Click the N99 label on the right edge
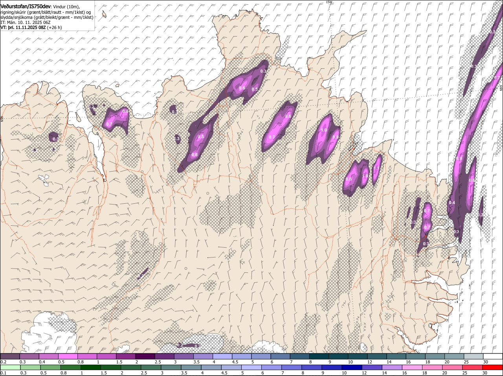 coord(501,89)
